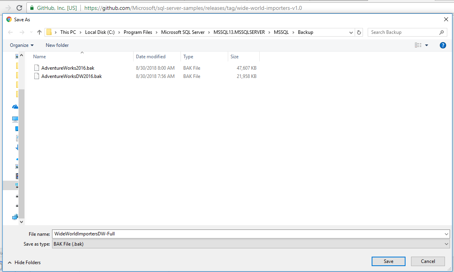
Task: Click Backup segment in the breadcrumb
Action: [305, 32]
